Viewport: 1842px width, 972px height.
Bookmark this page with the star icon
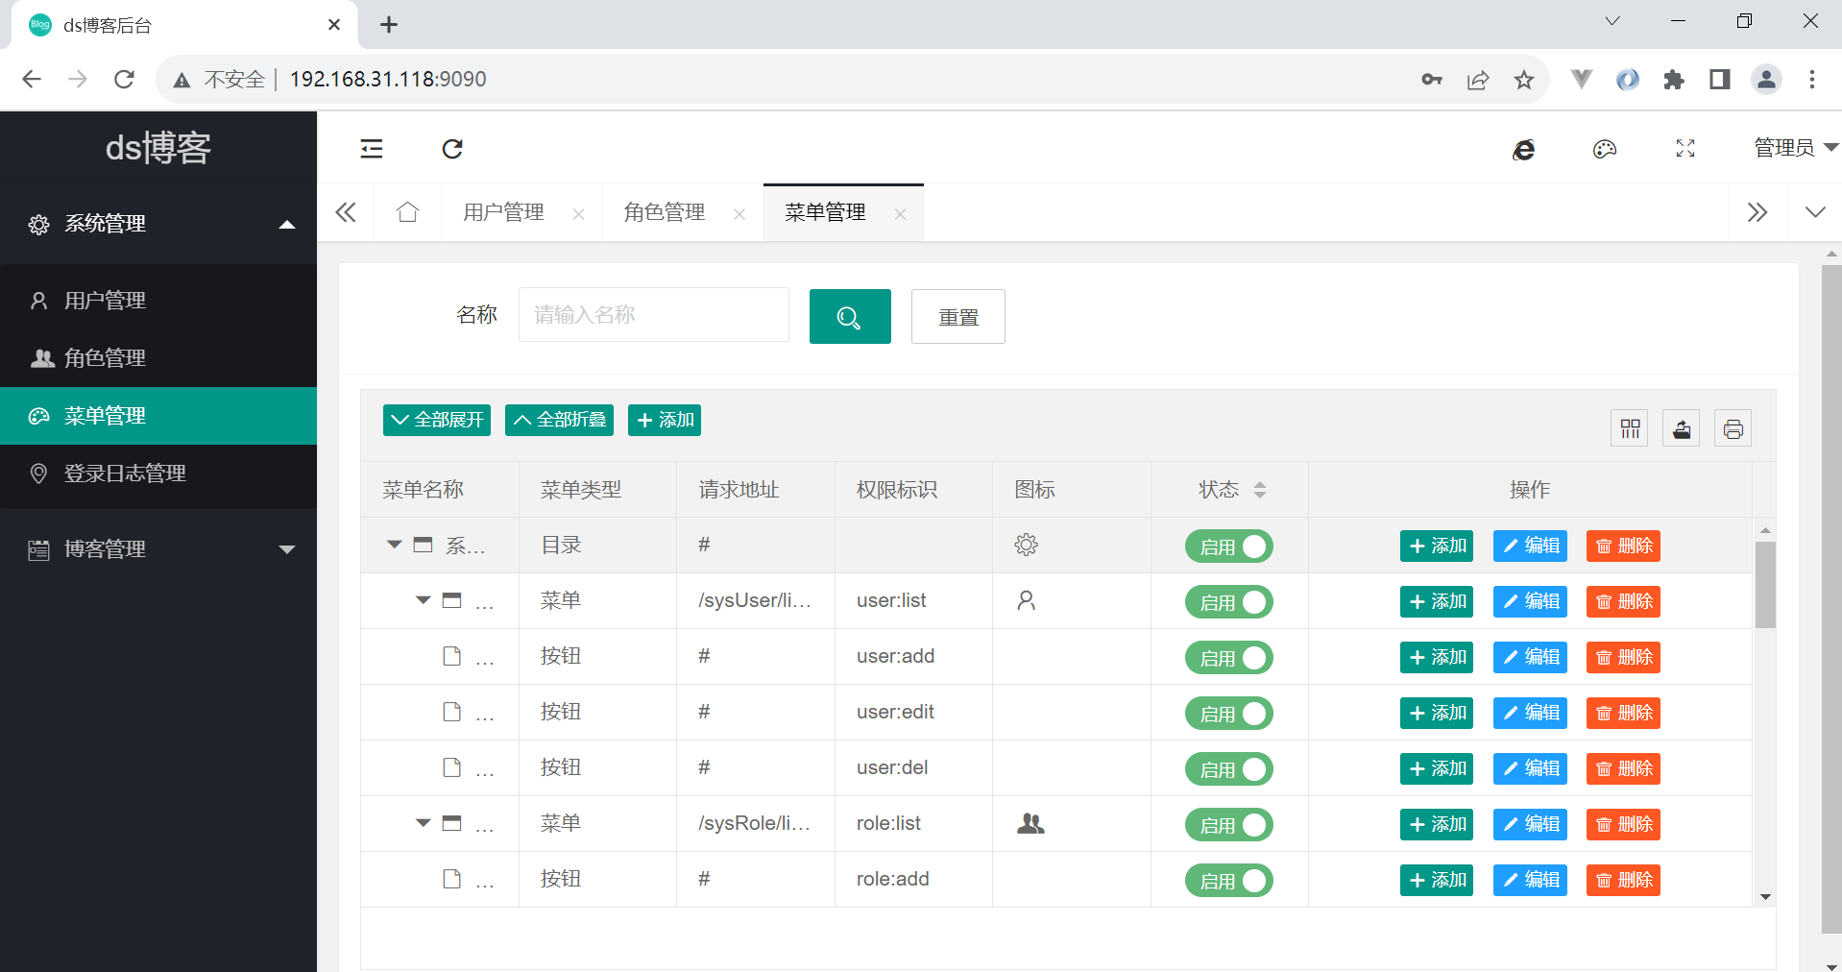(1524, 80)
